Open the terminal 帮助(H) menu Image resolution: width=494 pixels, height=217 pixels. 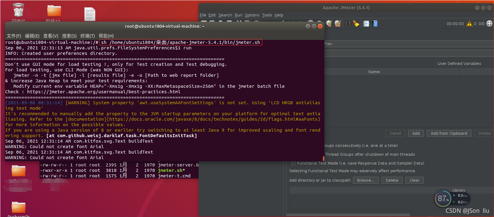[106, 36]
